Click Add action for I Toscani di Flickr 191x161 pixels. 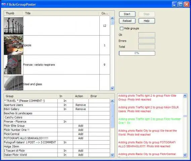pyautogui.click(x=81, y=151)
